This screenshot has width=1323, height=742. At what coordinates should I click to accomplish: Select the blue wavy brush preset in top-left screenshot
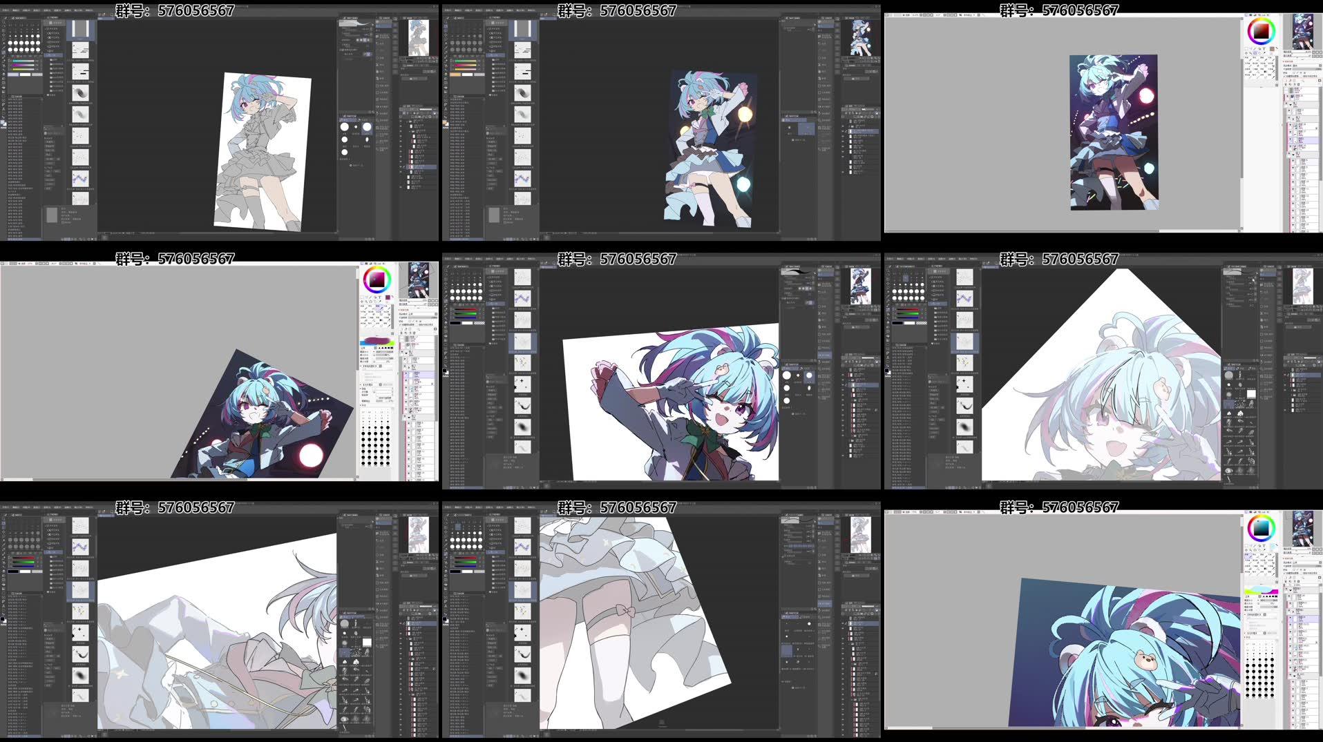pos(81,178)
